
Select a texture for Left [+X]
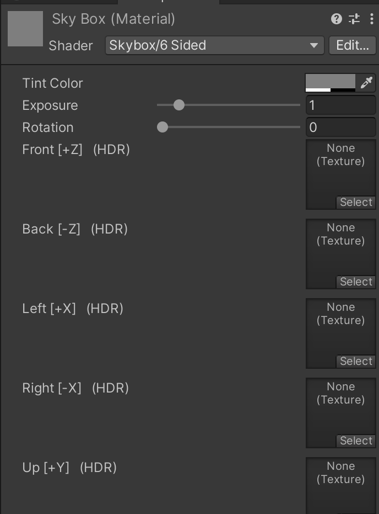click(x=356, y=361)
